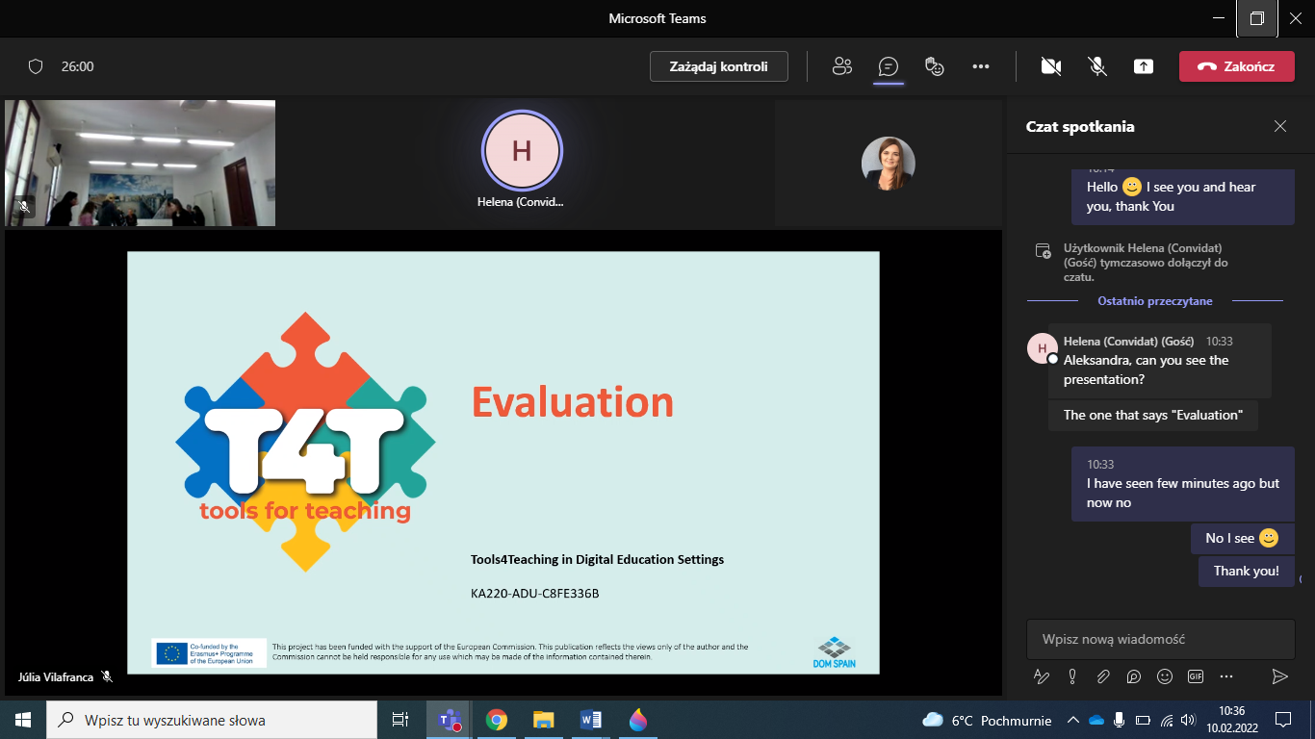
Task: Toggle the meeting chat panel icon
Action: (888, 66)
